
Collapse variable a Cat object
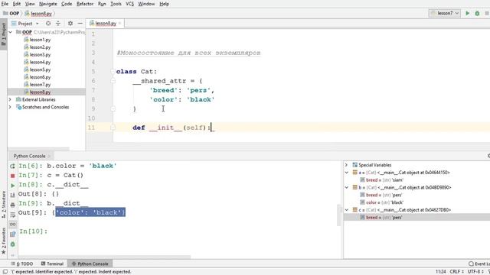tap(347, 173)
